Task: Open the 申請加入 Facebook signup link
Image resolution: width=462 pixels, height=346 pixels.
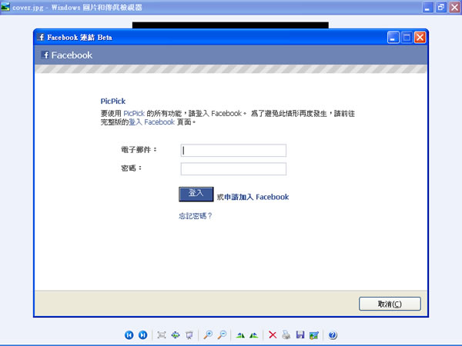Action: (256, 197)
